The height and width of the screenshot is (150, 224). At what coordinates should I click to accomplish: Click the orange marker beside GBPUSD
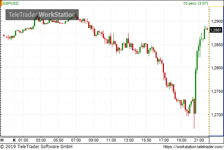pyautogui.click(x=1, y=3)
